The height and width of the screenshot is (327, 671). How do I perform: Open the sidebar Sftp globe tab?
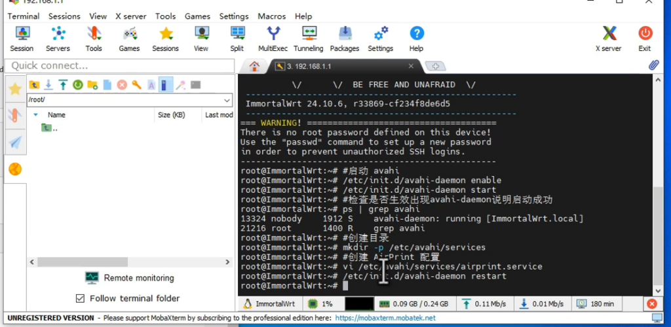15,169
